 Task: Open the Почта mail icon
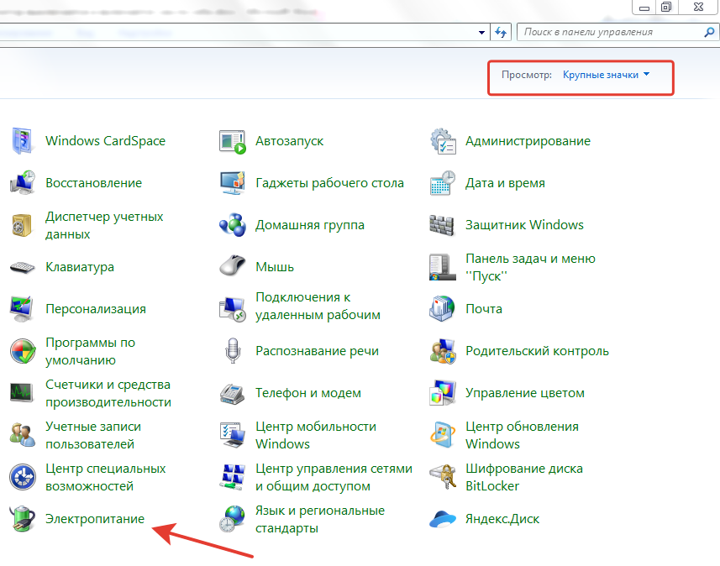(x=442, y=308)
